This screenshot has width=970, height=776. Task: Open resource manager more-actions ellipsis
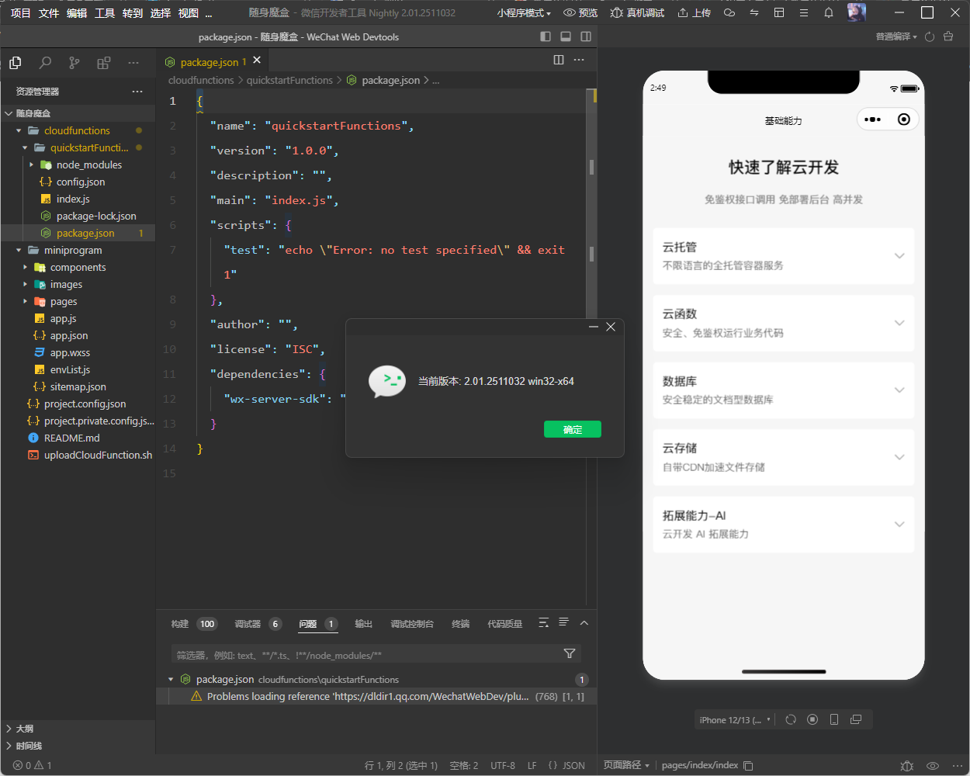pos(137,92)
